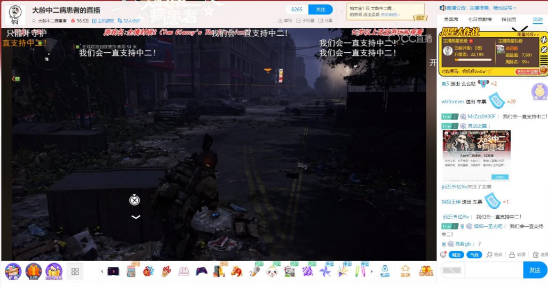Open 手机看 mobile viewing option
Image resolution: width=548 pixels, height=287 pixels.
coord(305,21)
